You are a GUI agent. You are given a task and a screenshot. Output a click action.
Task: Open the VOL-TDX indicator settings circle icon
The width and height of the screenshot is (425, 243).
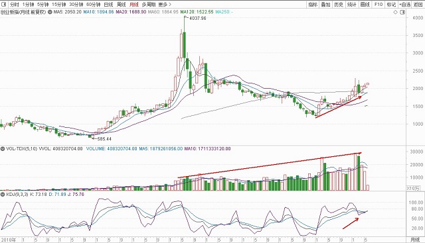3,149
